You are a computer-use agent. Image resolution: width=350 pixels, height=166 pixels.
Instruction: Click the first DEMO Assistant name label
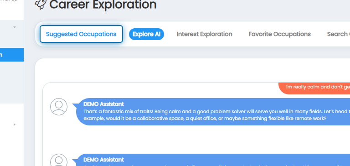[103, 104]
